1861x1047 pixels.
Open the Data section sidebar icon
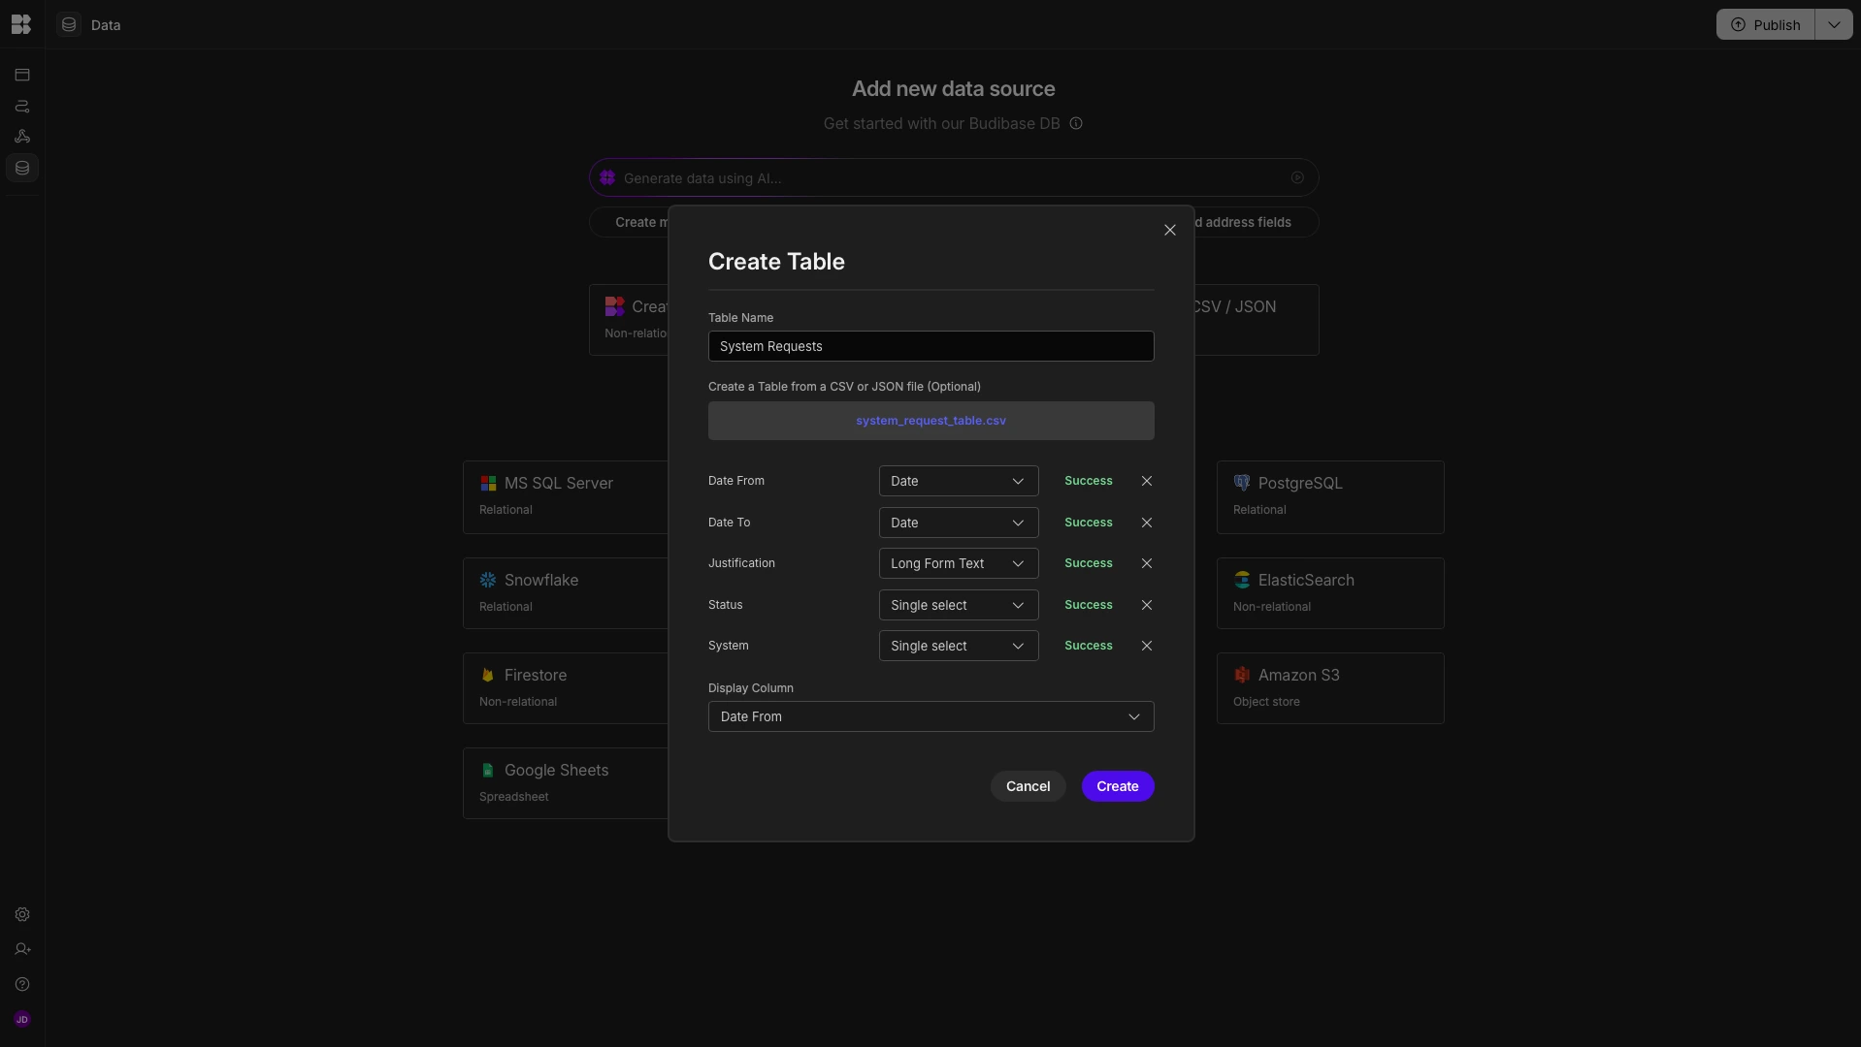pos(22,168)
